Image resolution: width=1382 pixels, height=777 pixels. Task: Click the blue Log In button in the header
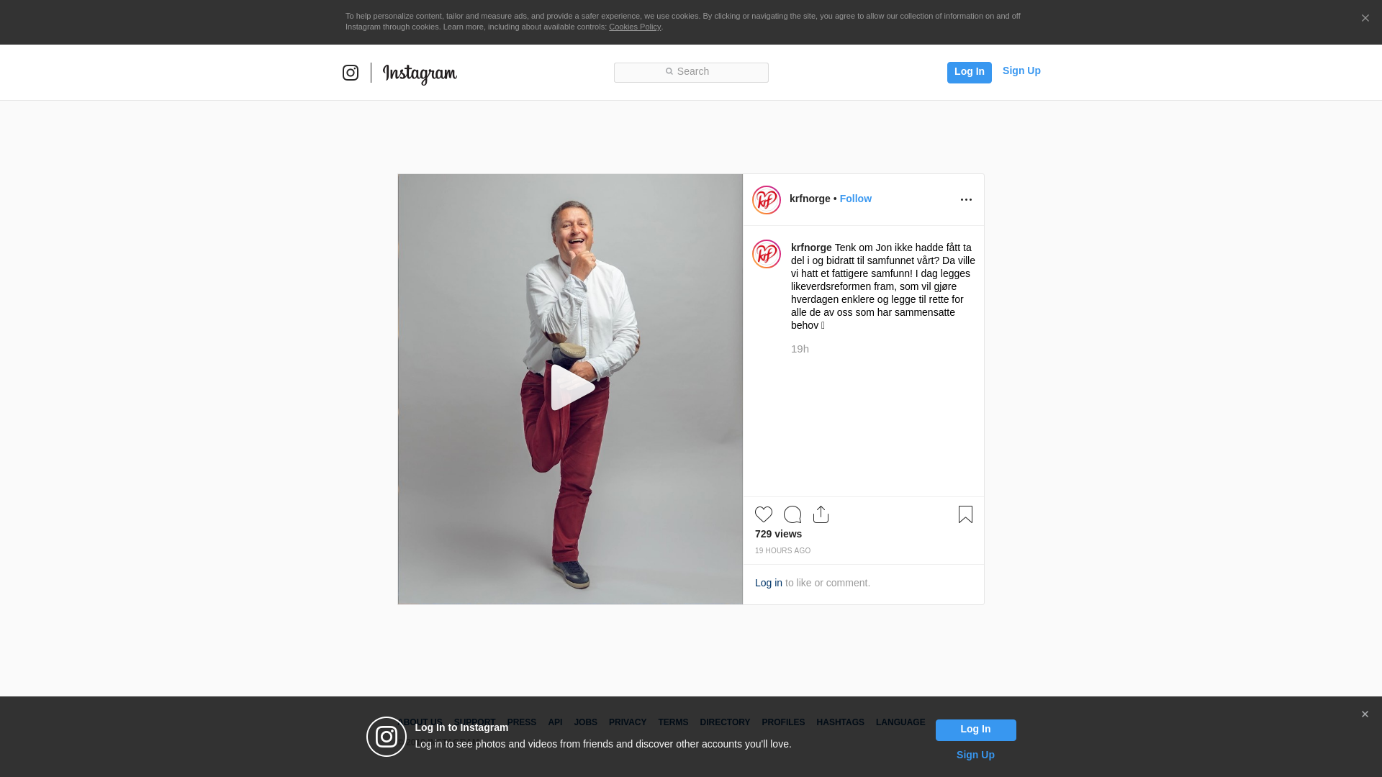coord(969,72)
